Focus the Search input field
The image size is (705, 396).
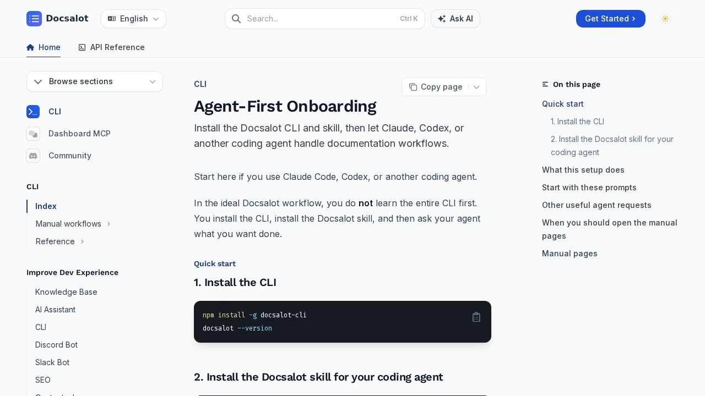click(x=325, y=19)
